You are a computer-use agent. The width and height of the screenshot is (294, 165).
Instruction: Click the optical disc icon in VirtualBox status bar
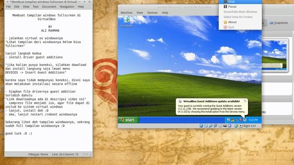(x=206, y=126)
